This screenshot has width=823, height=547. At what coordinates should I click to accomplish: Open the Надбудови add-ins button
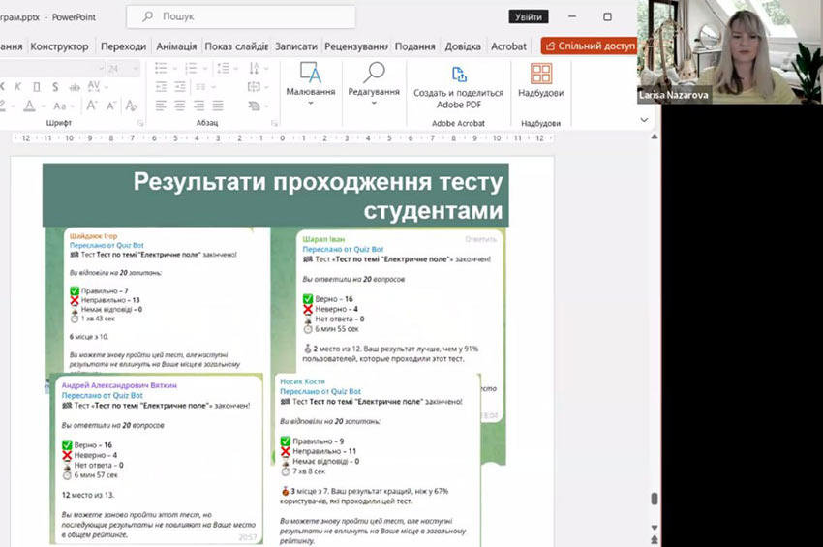[540, 80]
